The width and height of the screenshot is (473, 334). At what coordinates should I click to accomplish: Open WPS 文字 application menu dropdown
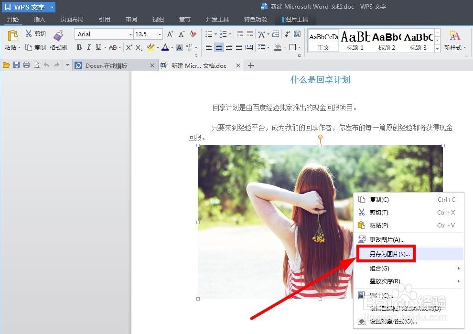point(52,7)
